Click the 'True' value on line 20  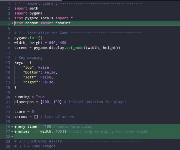tap(40, 97)
